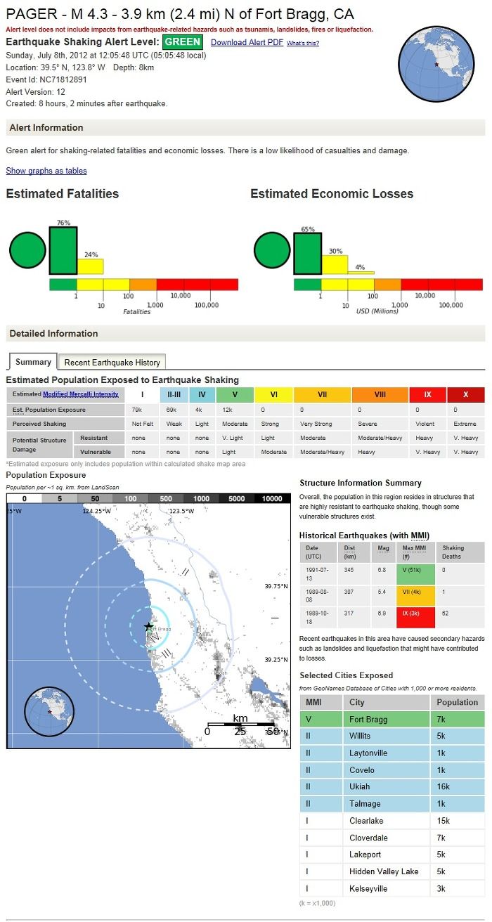Click the 1991-07-13 historical earthquake date

[x=314, y=573]
